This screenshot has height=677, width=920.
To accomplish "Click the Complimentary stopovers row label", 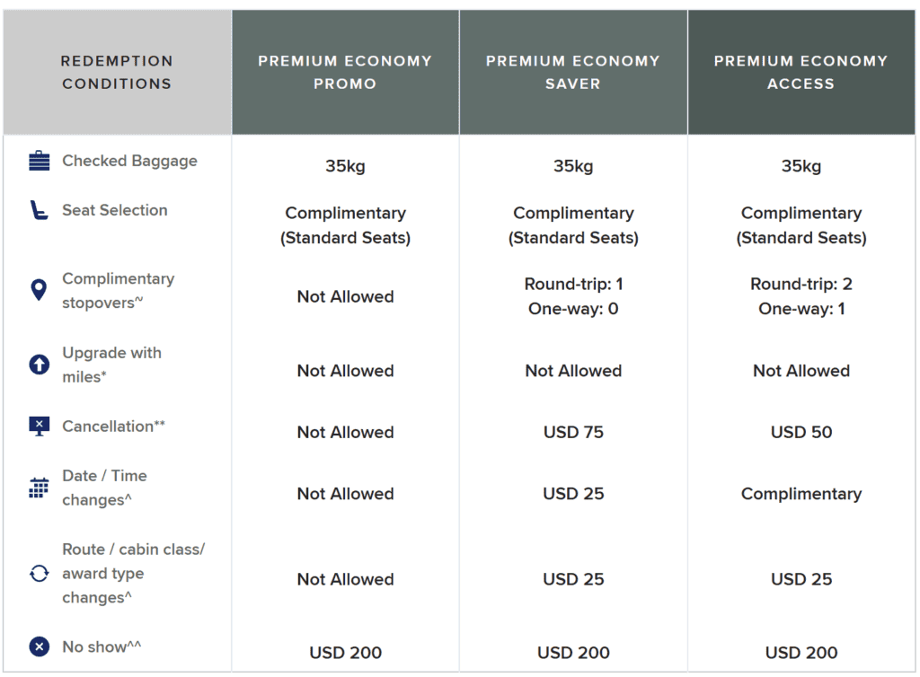I will [118, 290].
